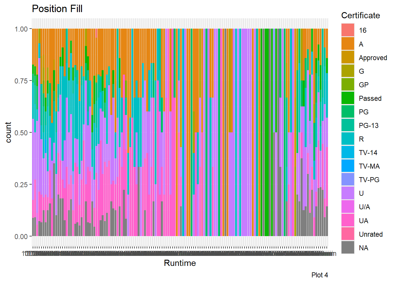Viewport: 396px width, 283px height.
Task: Toggle visibility of the NA category
Action: [x=348, y=248]
